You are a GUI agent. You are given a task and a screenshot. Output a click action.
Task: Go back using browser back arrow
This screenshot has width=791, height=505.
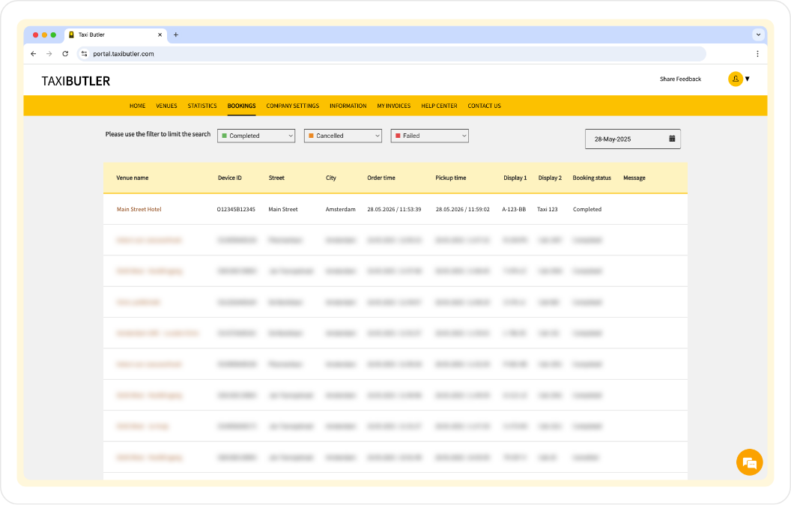(33, 54)
